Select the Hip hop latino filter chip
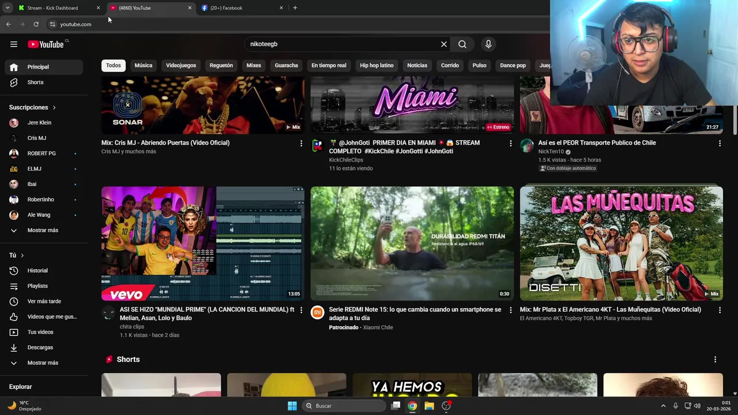The width and height of the screenshot is (738, 415). [x=376, y=66]
